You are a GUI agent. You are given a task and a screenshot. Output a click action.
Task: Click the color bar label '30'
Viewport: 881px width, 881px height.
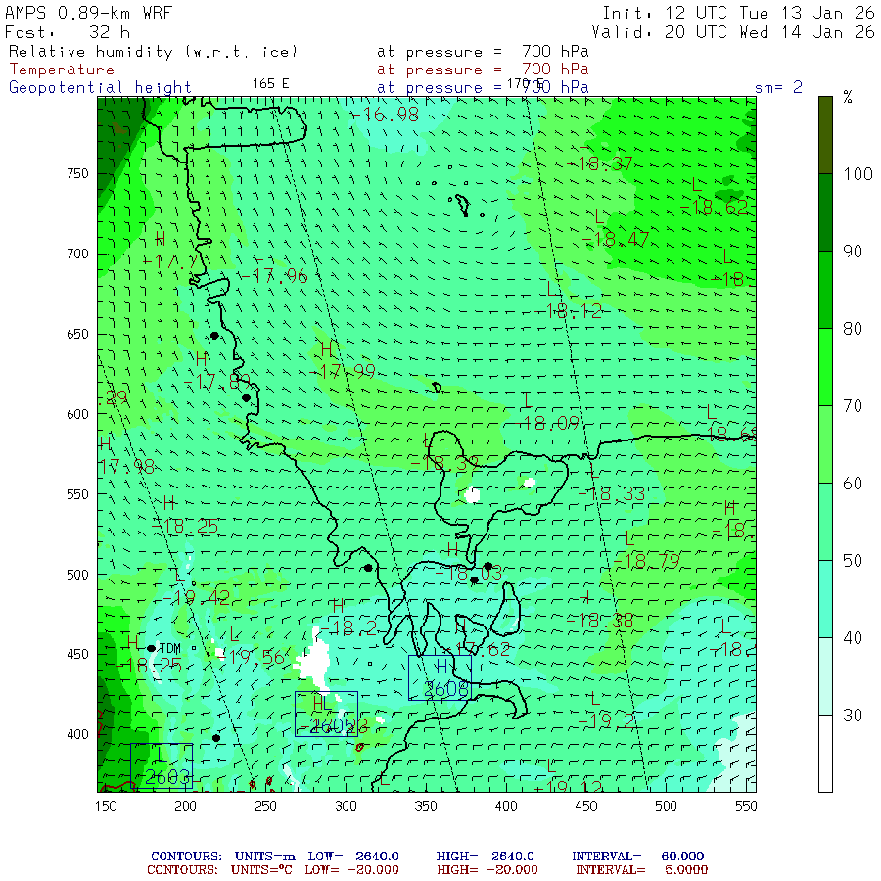click(853, 716)
